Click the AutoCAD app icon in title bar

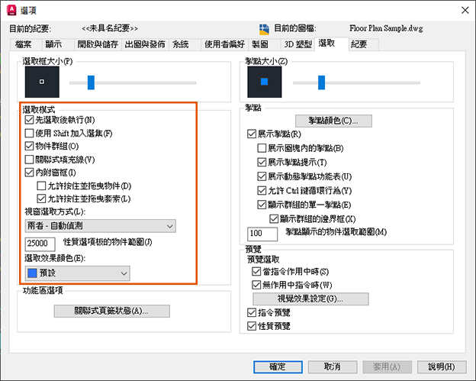[12, 10]
